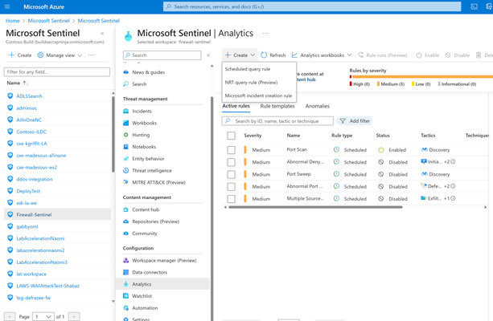Open the Contoso-ILDC workspace

coord(31,132)
